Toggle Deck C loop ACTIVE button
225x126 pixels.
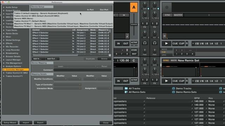tap(134, 80)
